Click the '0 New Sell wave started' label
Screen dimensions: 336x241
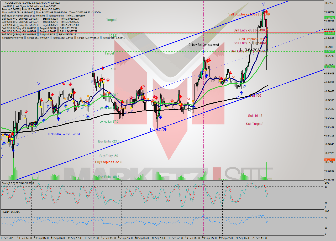click(x=204, y=45)
